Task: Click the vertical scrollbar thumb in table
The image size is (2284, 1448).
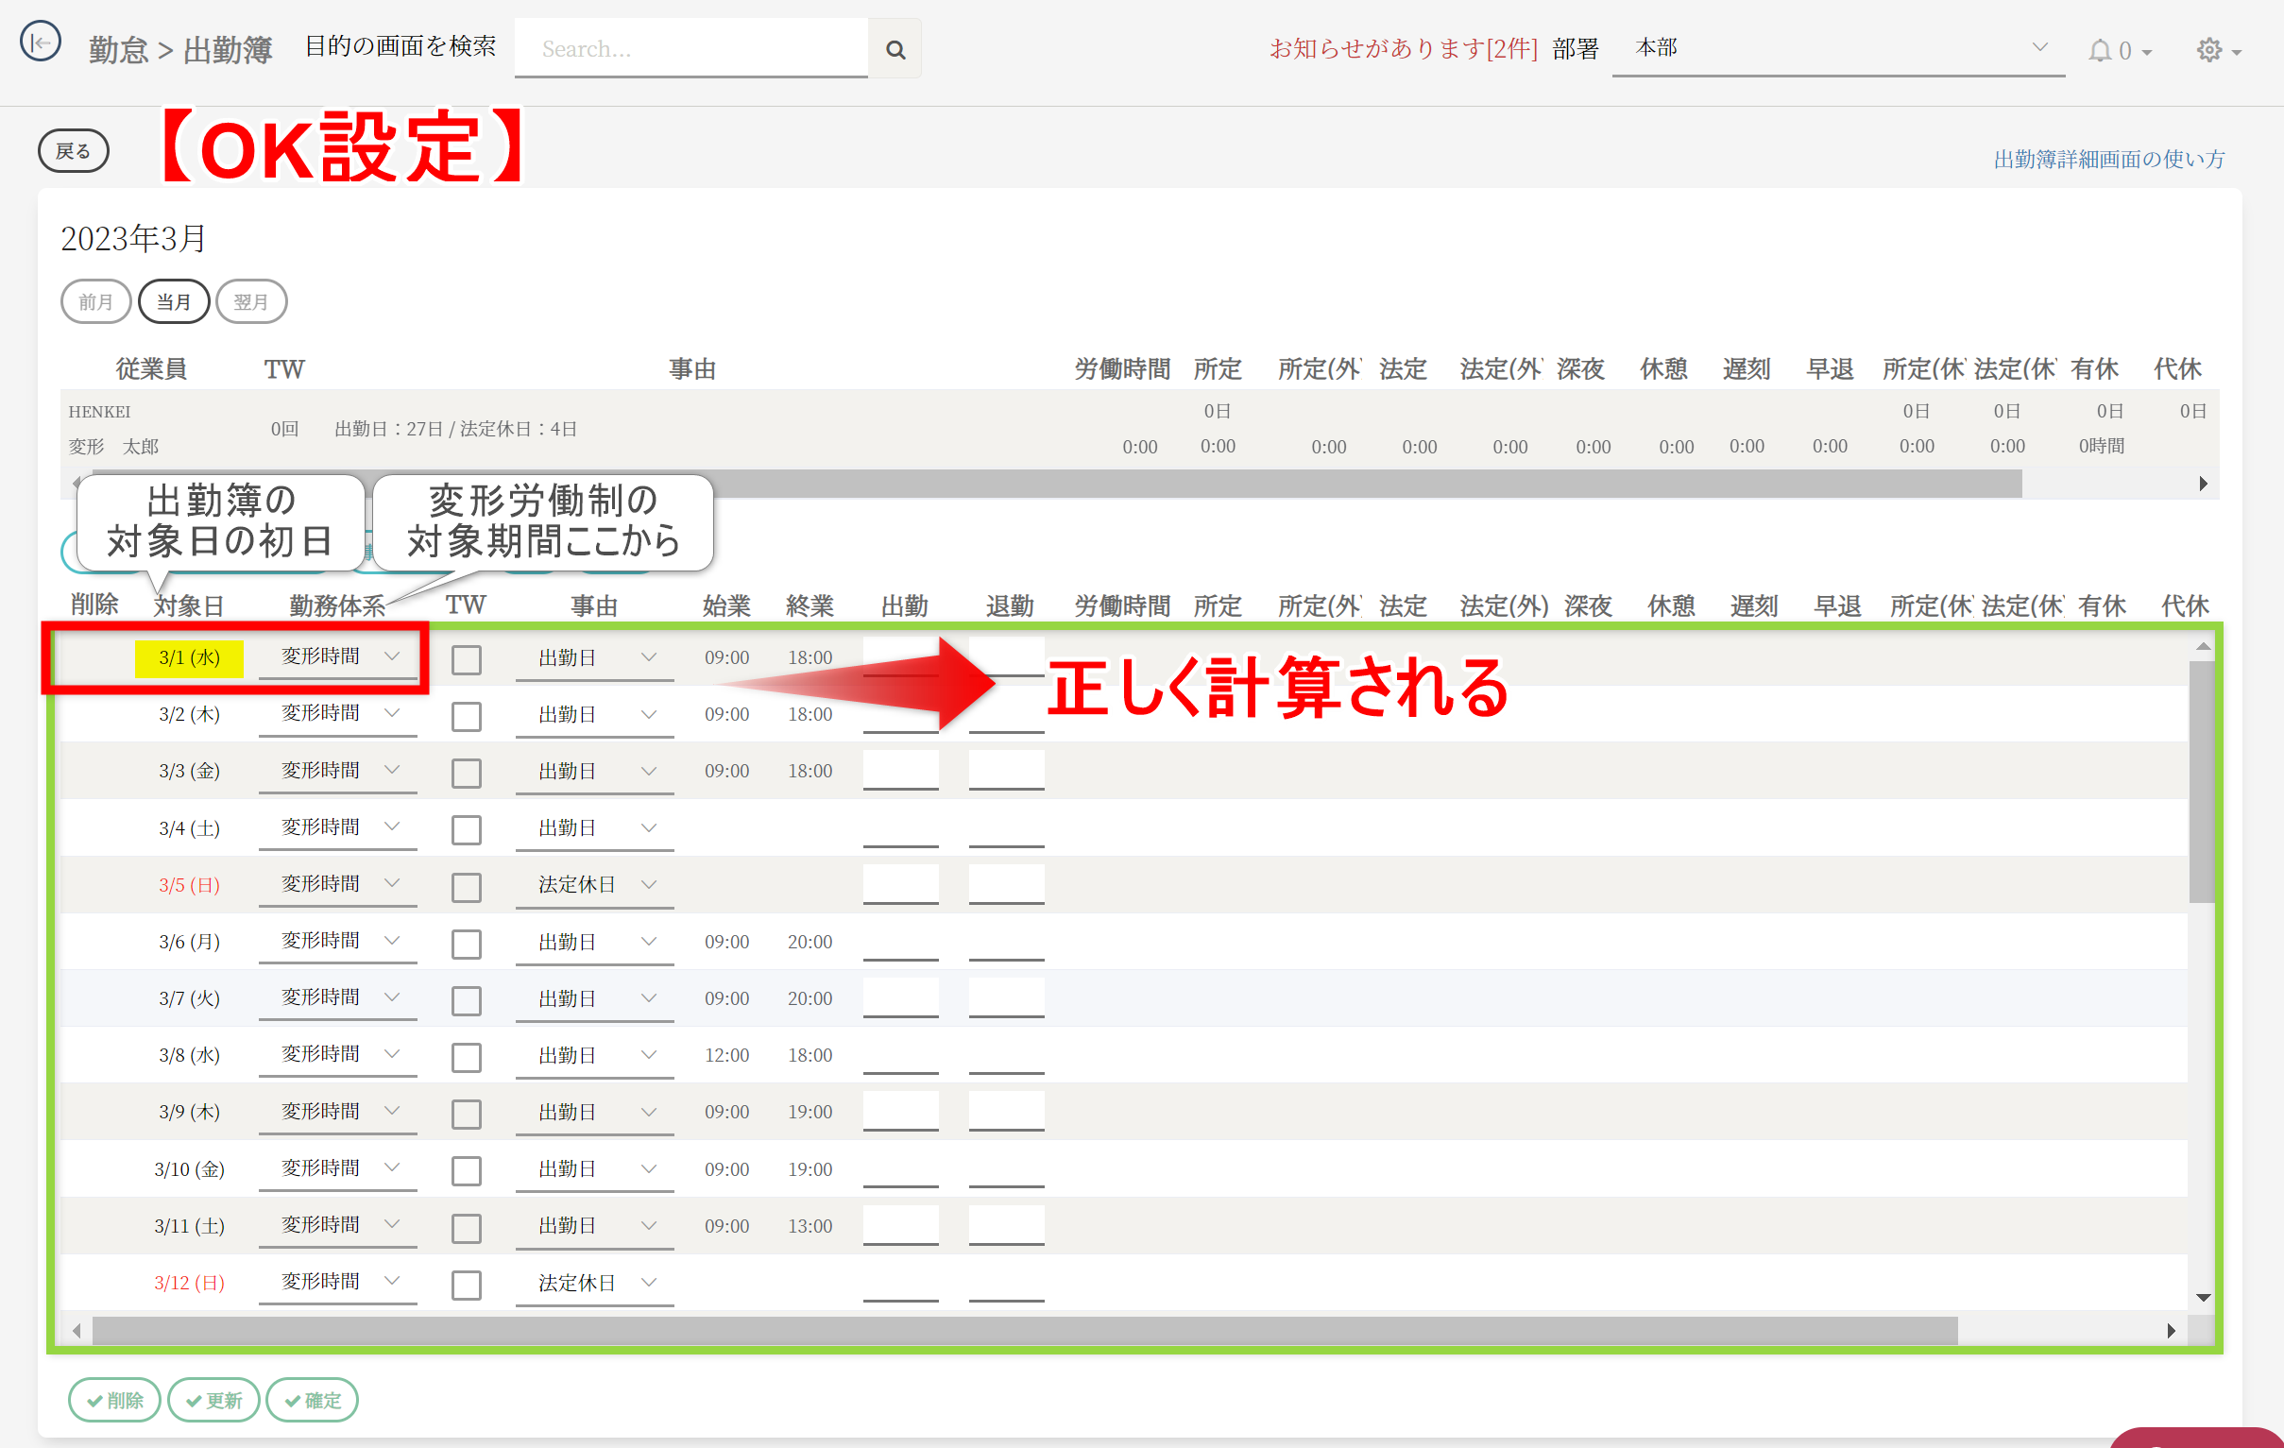Action: tap(2201, 780)
